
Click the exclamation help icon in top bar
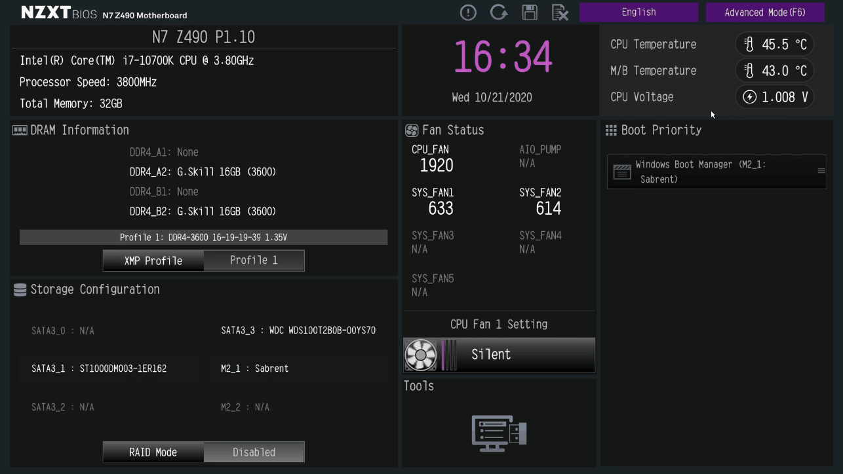coord(468,12)
